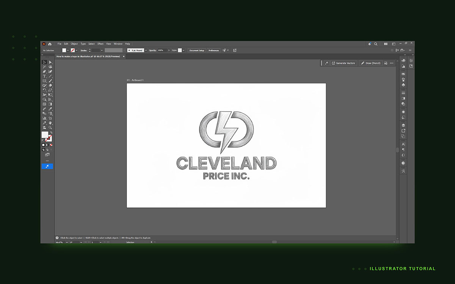Open fill color dropdown in control bar
Screen dimensions: 455x284
(x=68, y=50)
